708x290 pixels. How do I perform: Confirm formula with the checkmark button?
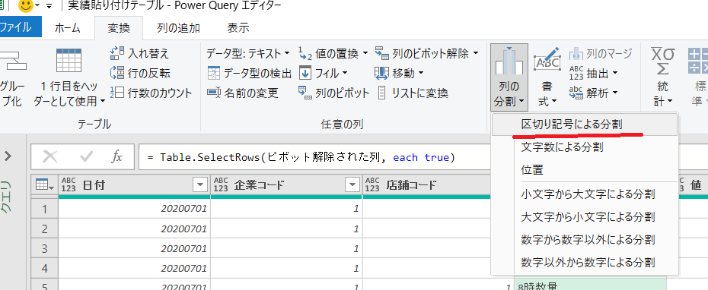[86, 156]
